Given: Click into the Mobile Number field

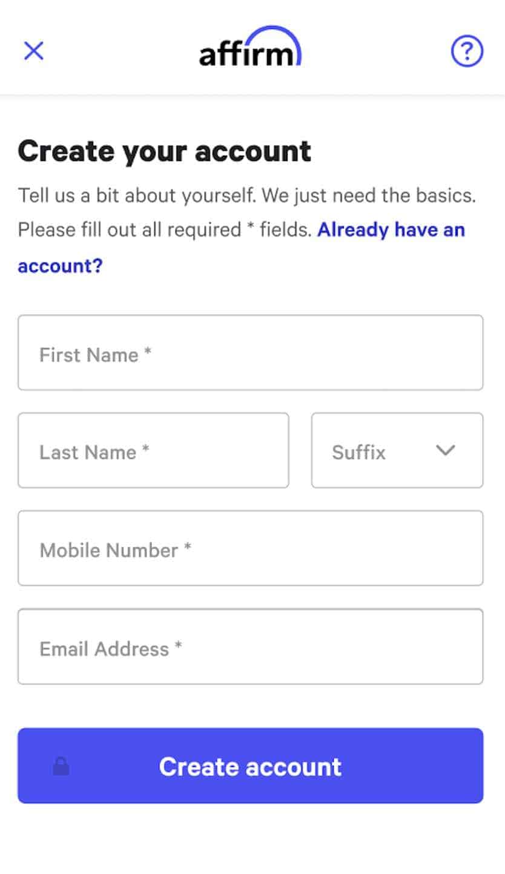Looking at the screenshot, I should (250, 548).
